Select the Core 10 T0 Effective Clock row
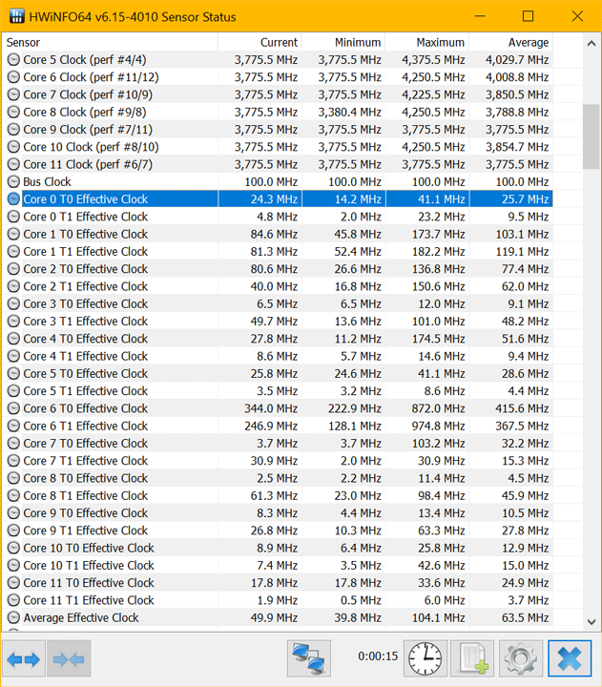This screenshot has height=687, width=602. tap(278, 548)
